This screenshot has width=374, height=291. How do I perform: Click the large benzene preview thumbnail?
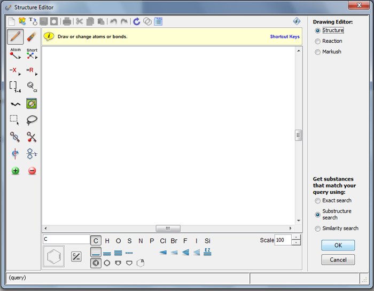tap(53, 256)
